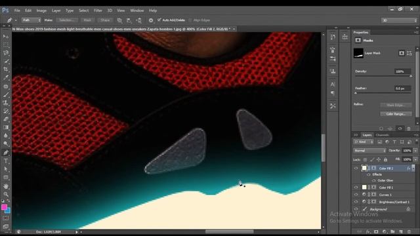
Task: Select the Zoom tool
Action: pos(6,194)
